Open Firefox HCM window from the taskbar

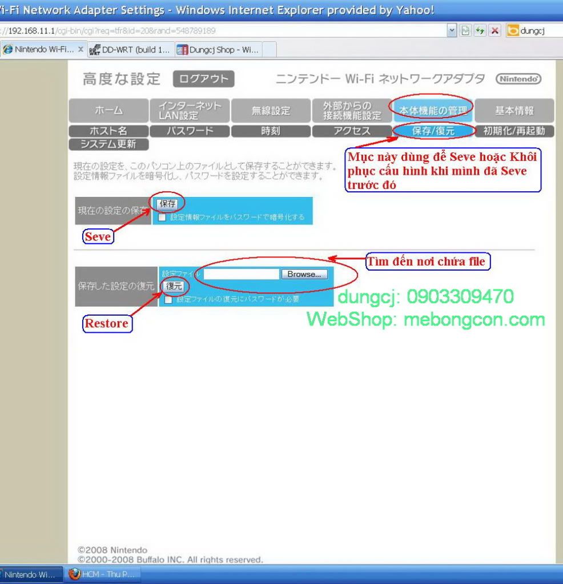pyautogui.click(x=101, y=574)
